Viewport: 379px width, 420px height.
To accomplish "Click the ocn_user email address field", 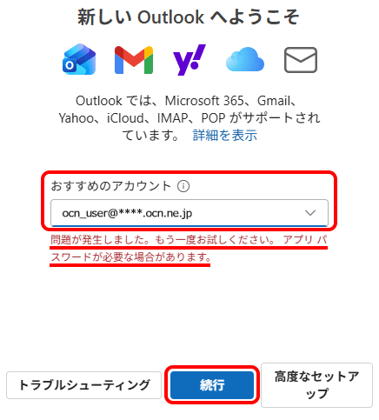I will 189,213.
